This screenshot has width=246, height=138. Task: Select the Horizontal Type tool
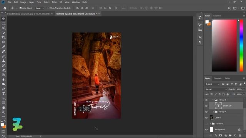tap(3, 94)
